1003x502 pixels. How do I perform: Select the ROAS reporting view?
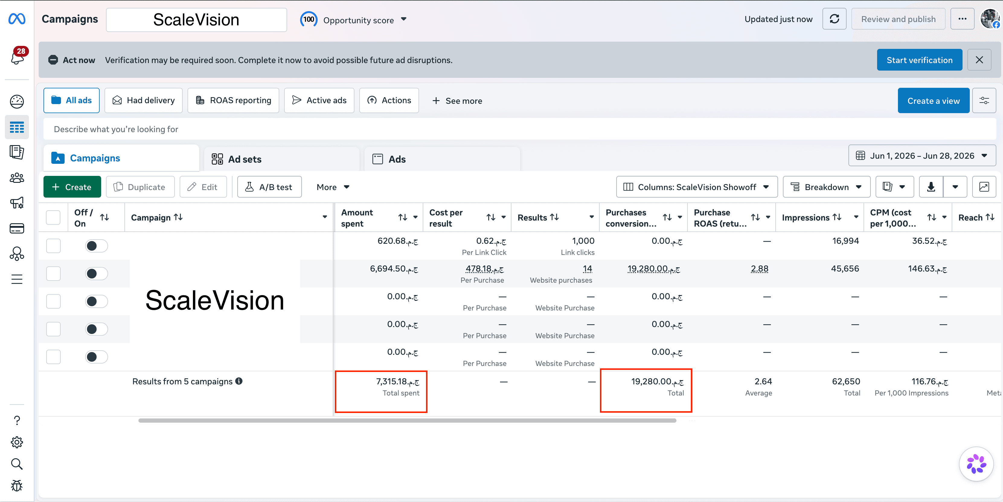point(233,100)
